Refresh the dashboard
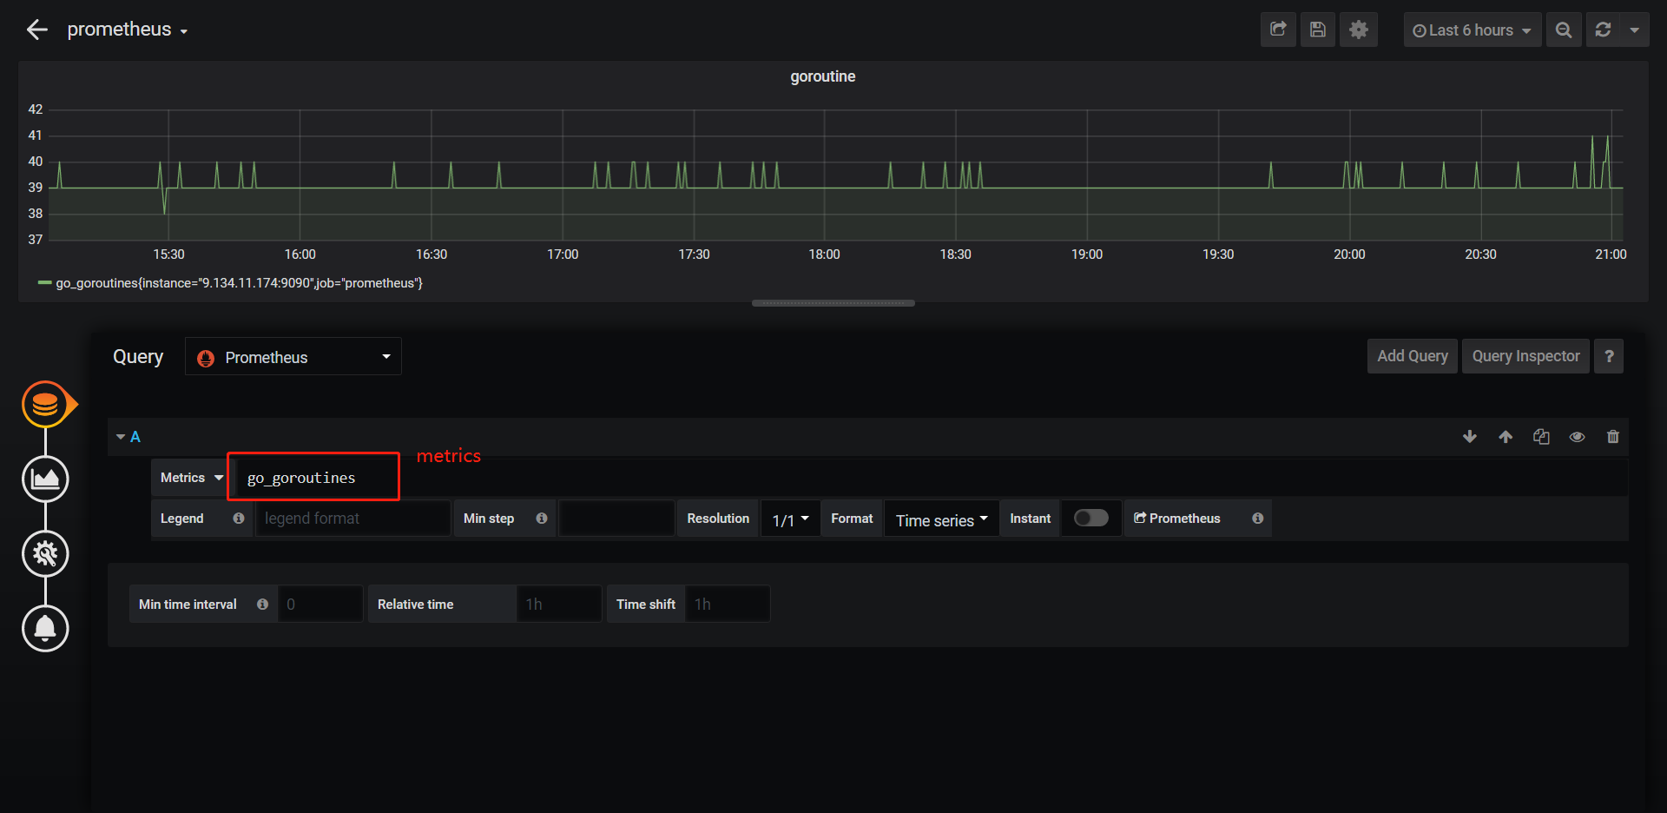This screenshot has height=813, width=1667. [1604, 30]
